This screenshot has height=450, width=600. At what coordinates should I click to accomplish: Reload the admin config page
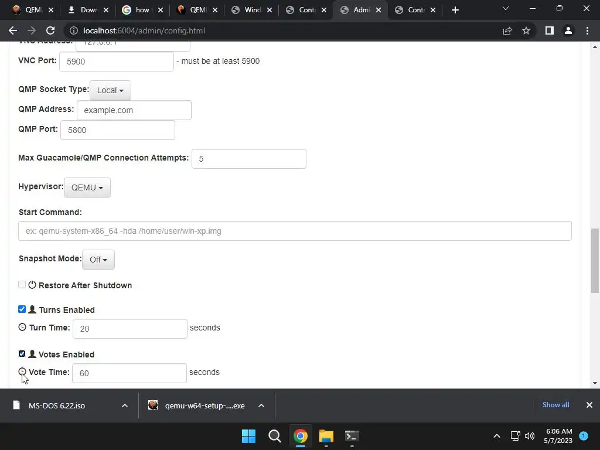(50, 30)
